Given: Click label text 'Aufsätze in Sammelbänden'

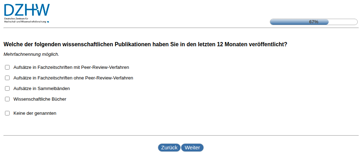Looking at the screenshot, I should pos(42,89).
